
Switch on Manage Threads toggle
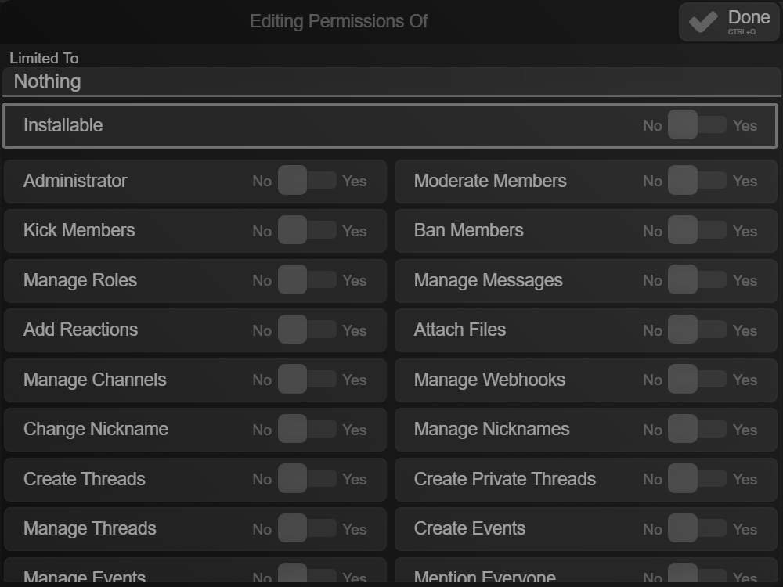coord(306,529)
